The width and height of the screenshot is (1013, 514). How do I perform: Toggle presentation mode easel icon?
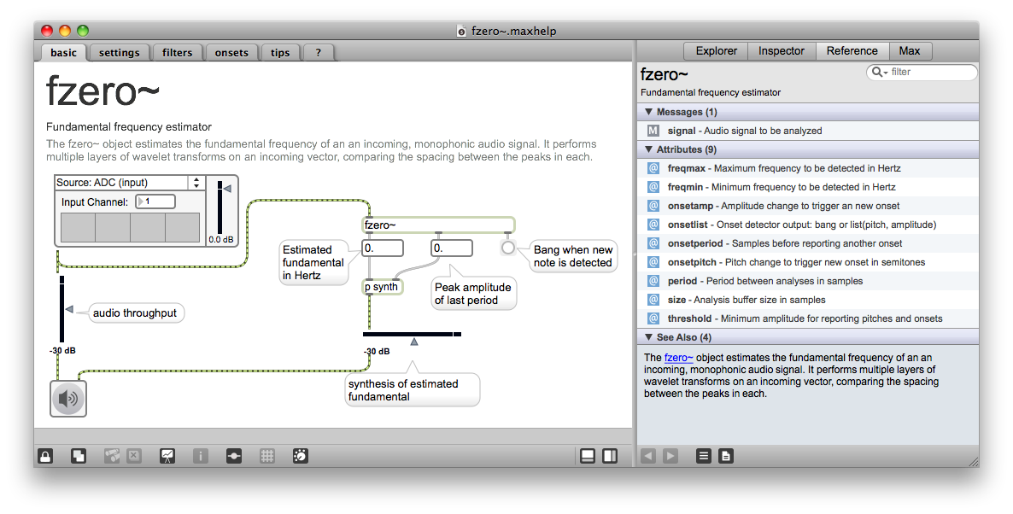tap(167, 456)
